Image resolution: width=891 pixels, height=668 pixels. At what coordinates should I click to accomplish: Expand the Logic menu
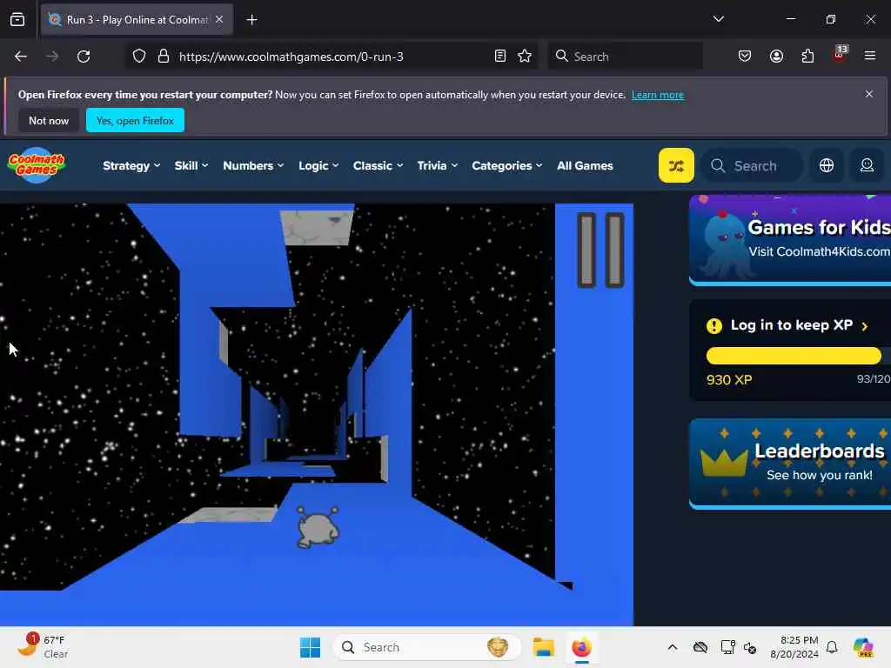coord(318,165)
